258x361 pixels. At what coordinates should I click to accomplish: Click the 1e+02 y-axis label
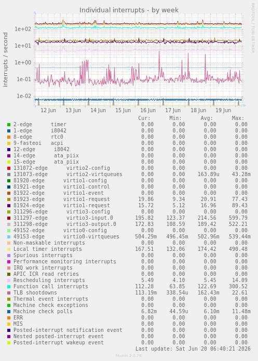23,29
